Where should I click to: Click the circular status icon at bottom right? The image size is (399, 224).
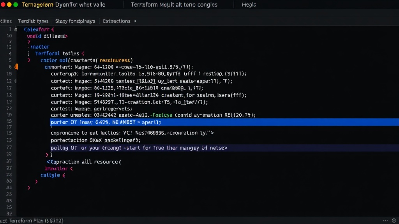(394, 220)
